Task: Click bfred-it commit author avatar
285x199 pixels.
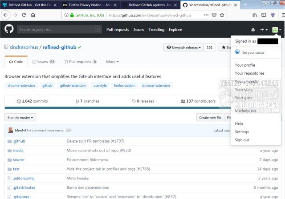Action: pyautogui.click(x=11, y=130)
